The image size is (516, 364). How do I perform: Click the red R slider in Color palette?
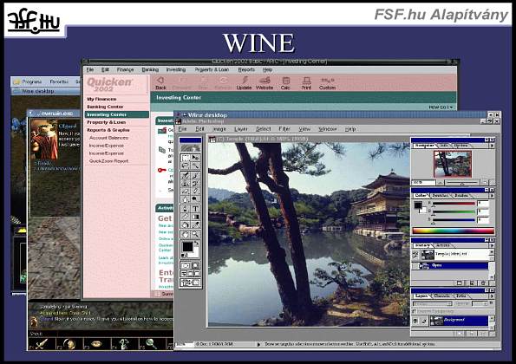(x=454, y=203)
